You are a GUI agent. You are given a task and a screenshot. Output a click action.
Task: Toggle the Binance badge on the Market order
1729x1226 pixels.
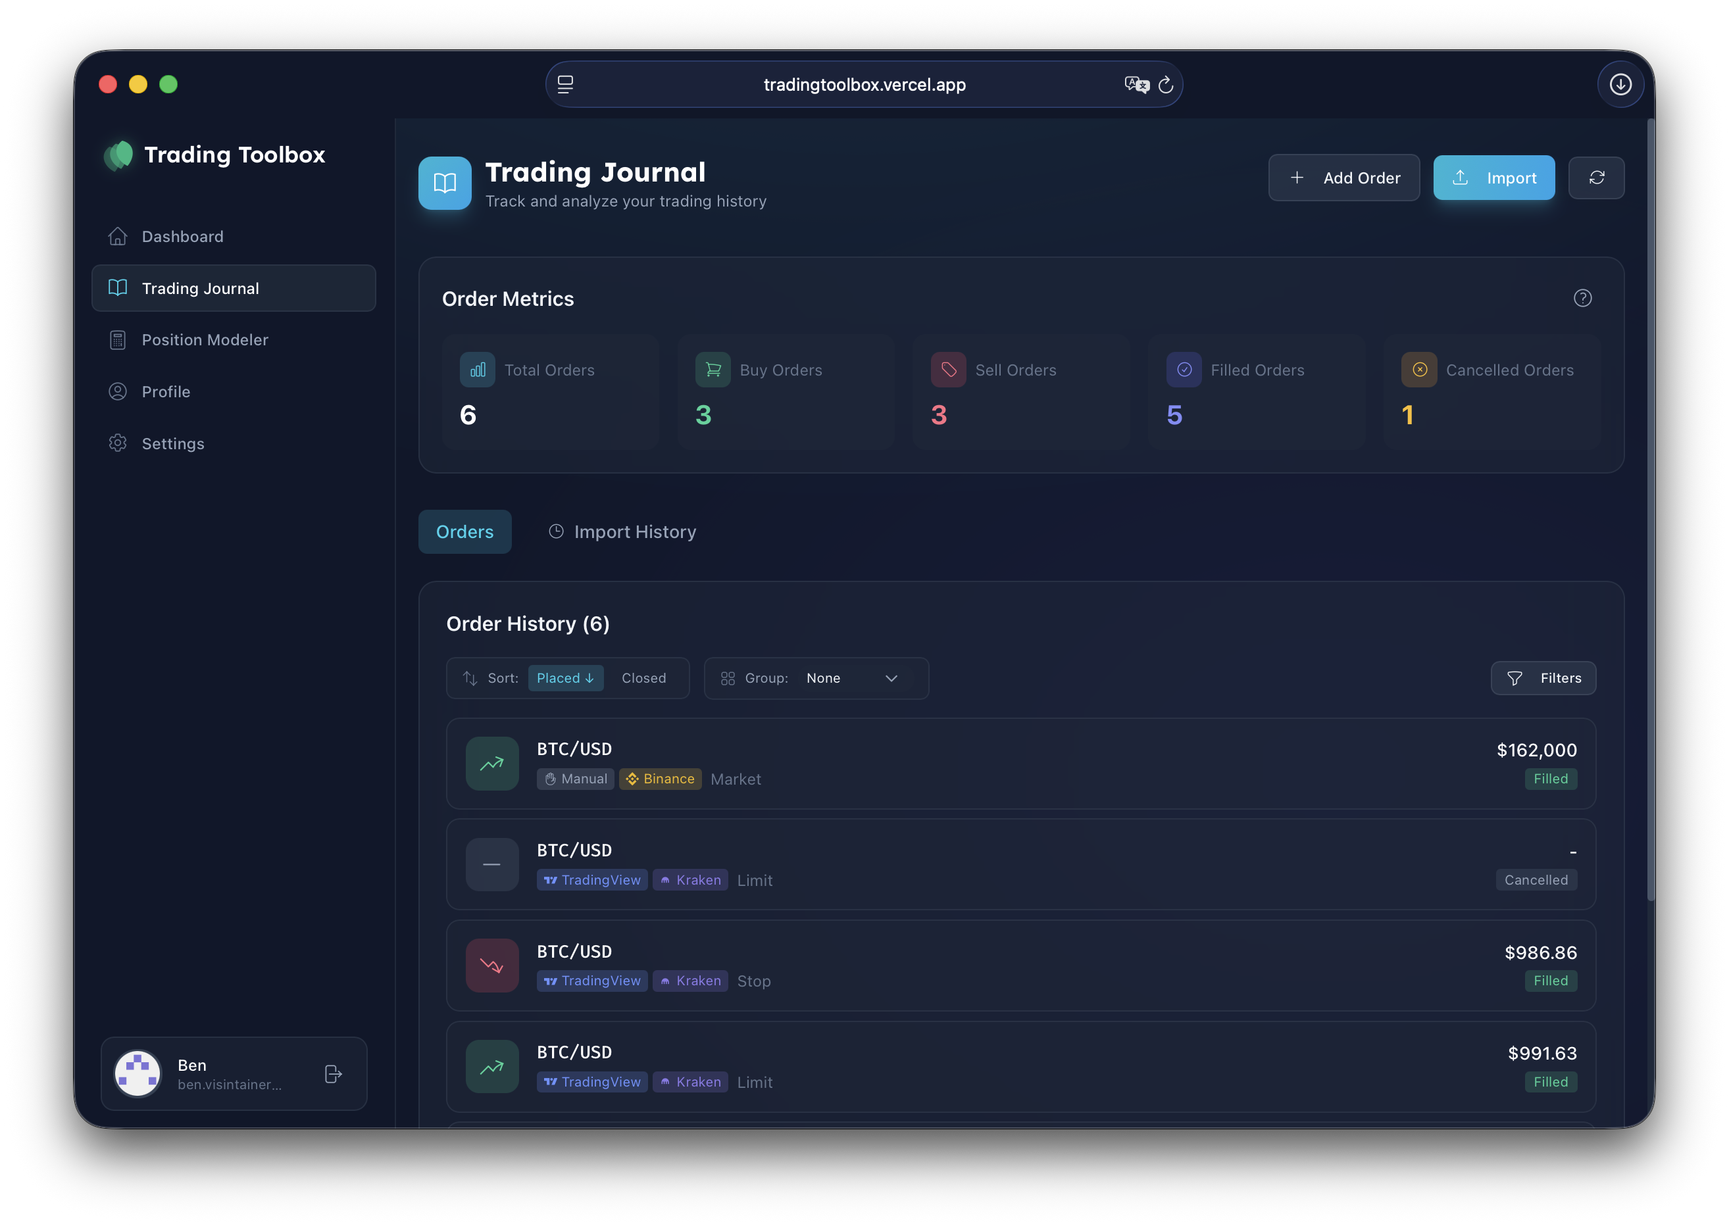[x=660, y=779]
